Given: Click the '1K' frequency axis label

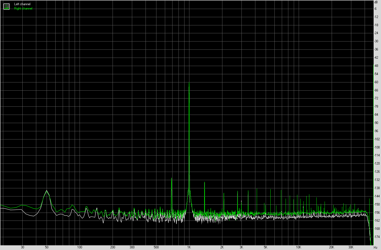Looking at the screenshot, I should click(x=189, y=248).
